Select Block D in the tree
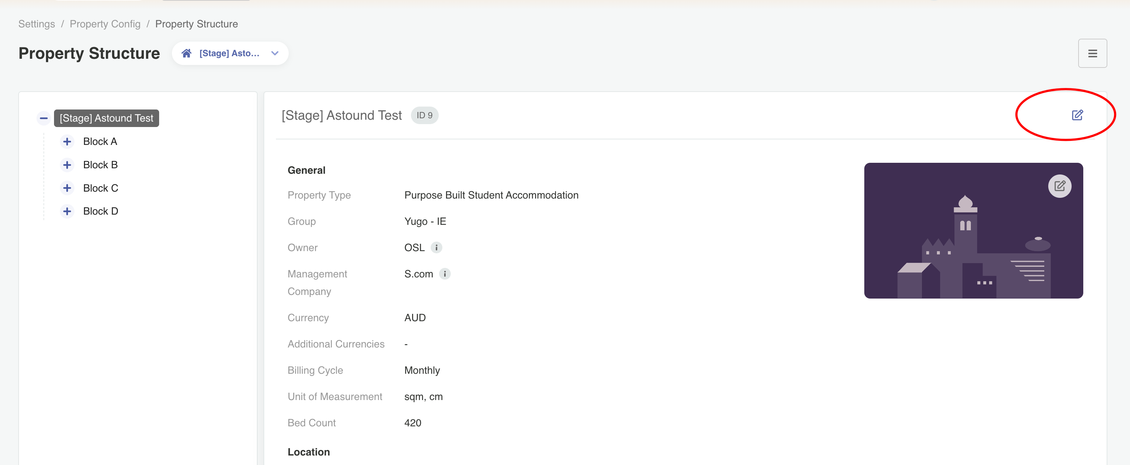 point(100,211)
